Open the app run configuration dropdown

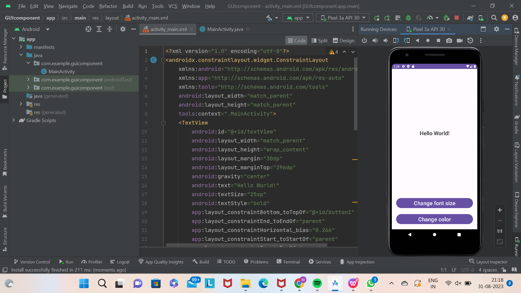click(x=298, y=18)
